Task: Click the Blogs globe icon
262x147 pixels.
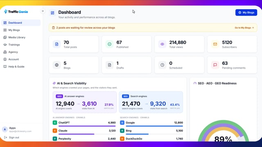Action: point(56,65)
